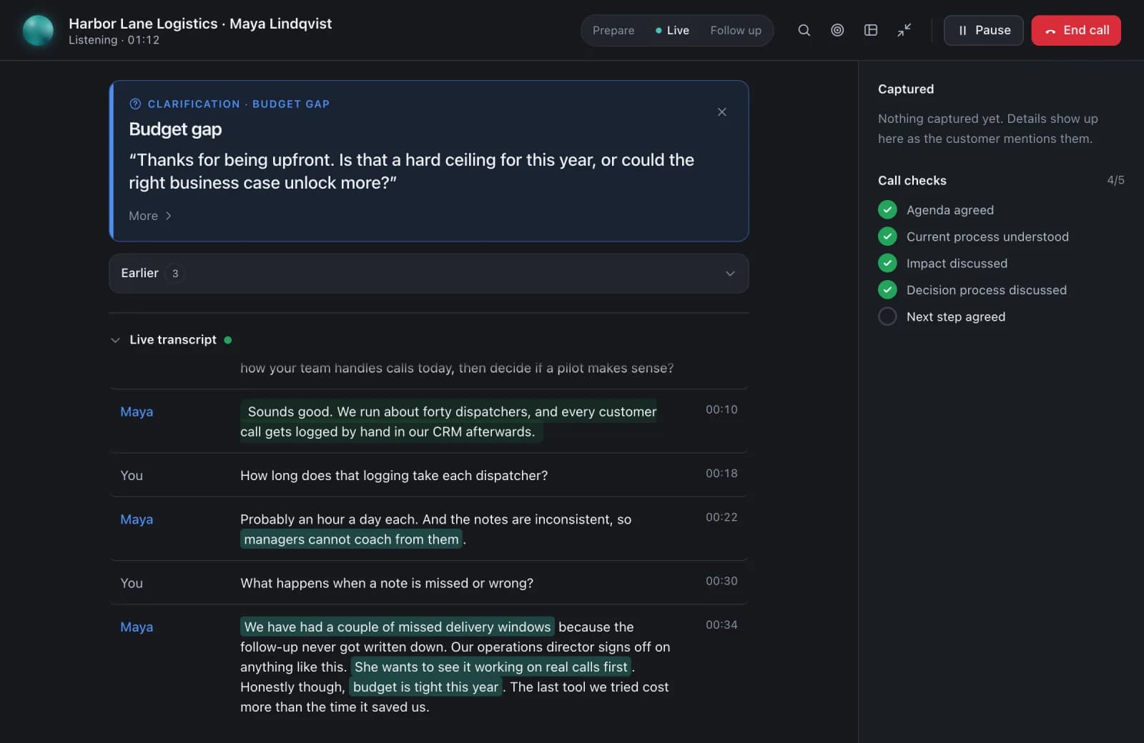Toggle Current process understood check

coord(887,236)
